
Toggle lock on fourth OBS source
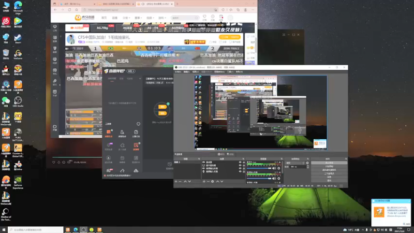(x=244, y=171)
